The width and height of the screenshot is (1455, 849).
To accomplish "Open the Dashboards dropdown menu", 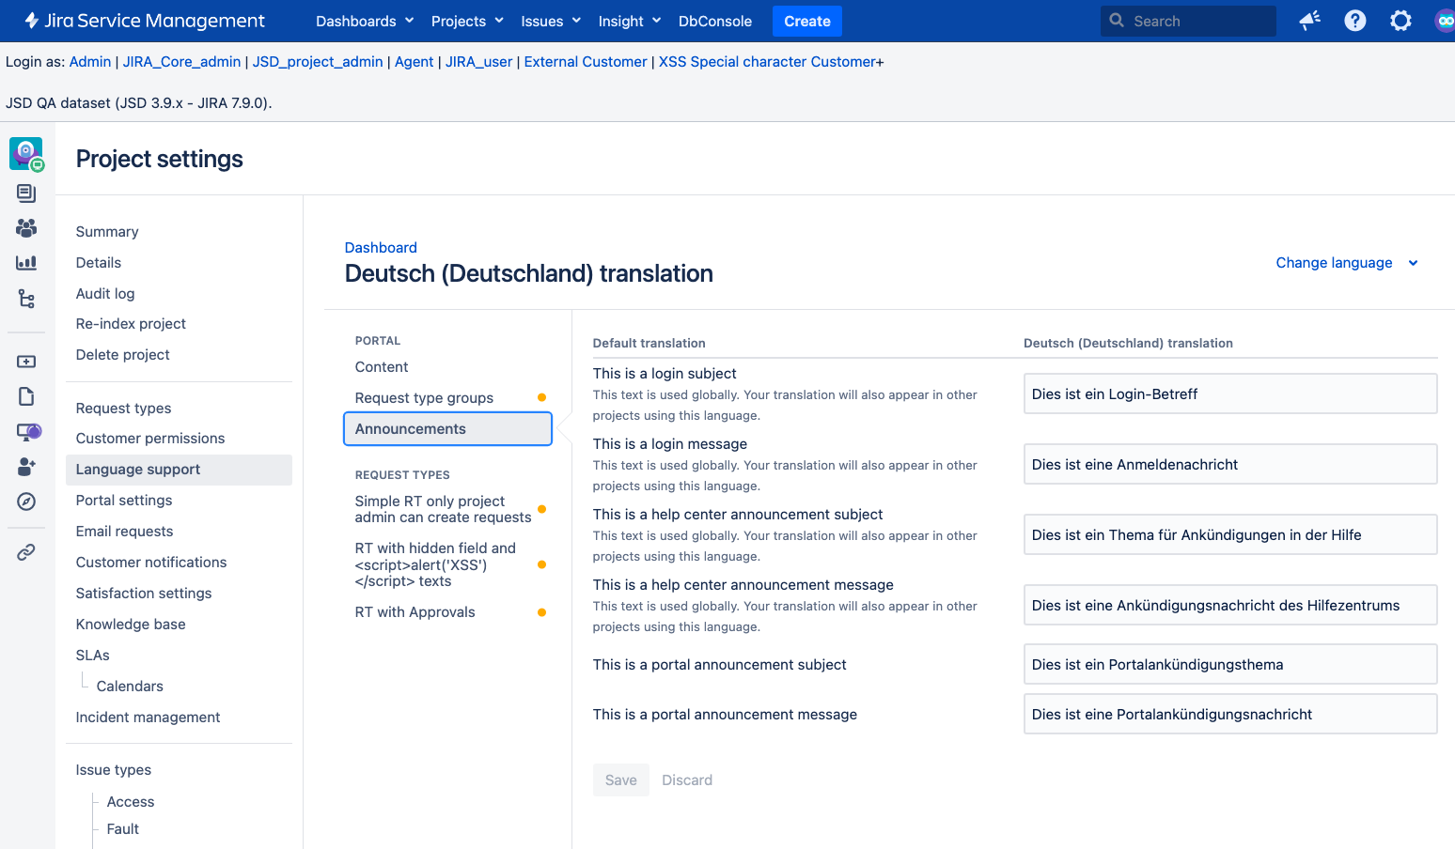I will tap(365, 21).
